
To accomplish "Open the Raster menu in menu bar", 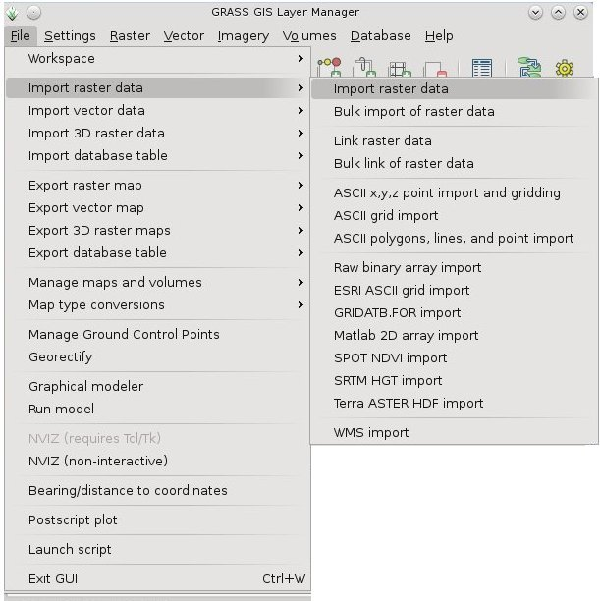I will 130,36.
